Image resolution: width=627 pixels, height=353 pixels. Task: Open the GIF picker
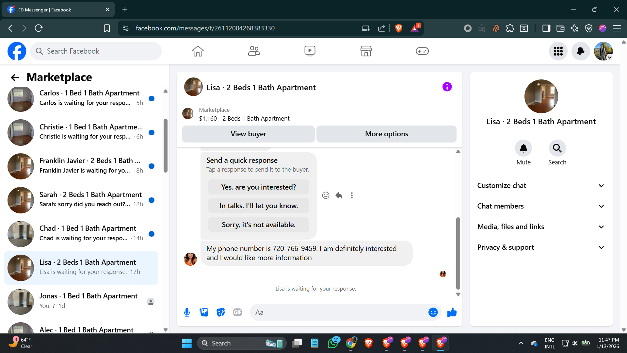click(x=237, y=312)
